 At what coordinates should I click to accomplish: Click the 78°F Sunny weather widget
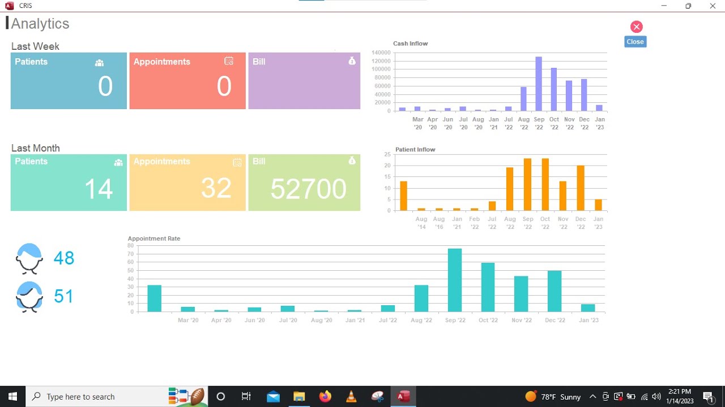tap(553, 397)
